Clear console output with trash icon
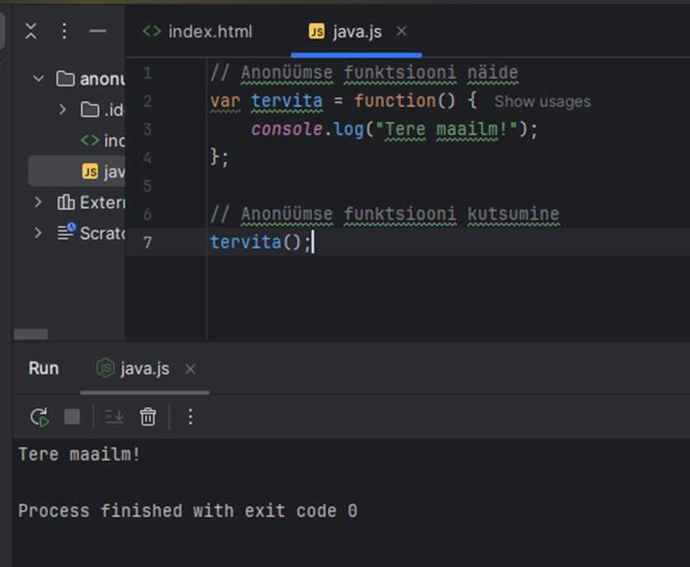 coord(148,417)
